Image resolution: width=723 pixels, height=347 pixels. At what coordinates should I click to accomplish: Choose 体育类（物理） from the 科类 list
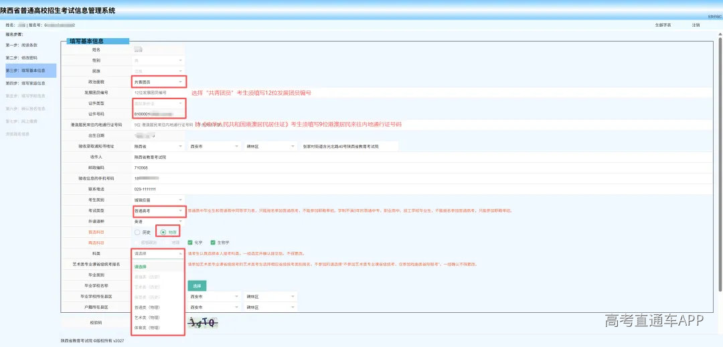pyautogui.click(x=158, y=328)
